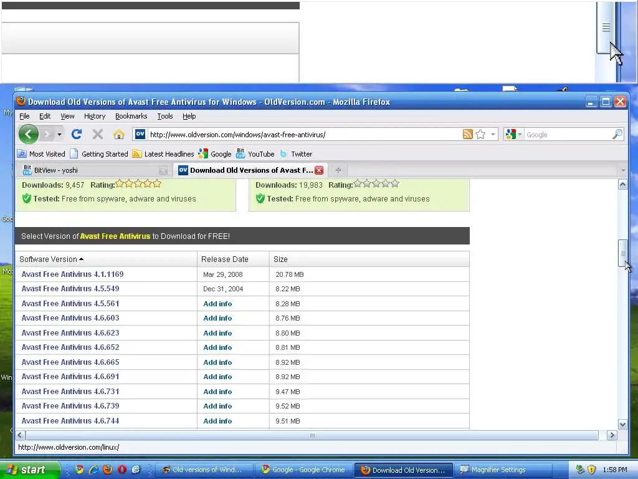Viewport: 638px width, 479px height.
Task: Open the Bookmarks menu
Action: tap(131, 116)
